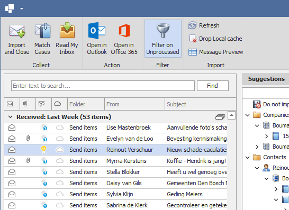Click the stacked cards icon in group row

[220, 117]
